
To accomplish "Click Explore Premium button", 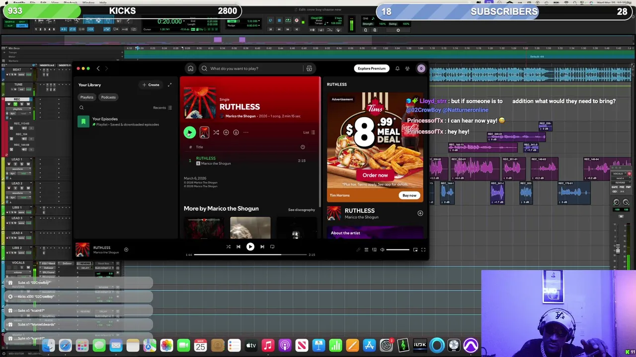I will tap(372, 68).
